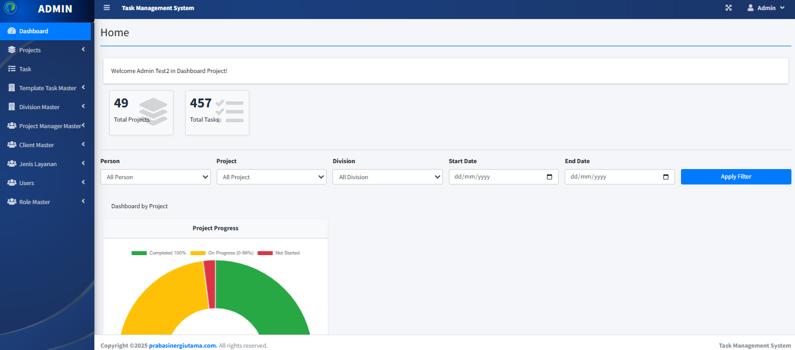Open the All Person dropdown
The height and width of the screenshot is (350, 795).
156,177
